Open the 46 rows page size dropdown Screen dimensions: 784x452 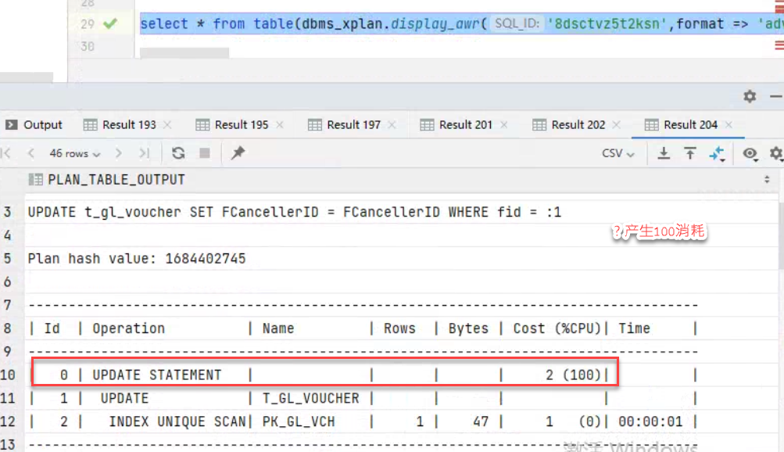[x=75, y=153]
